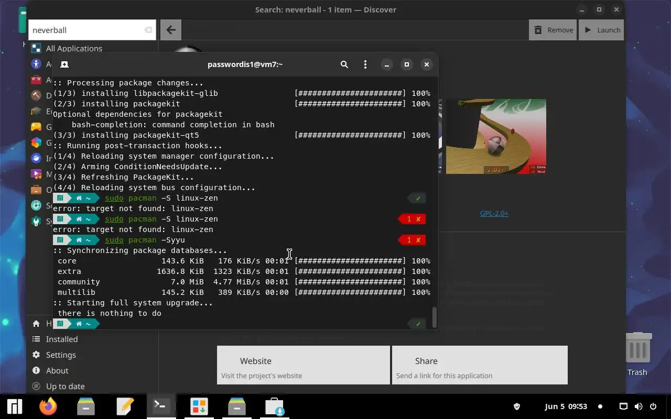Open the Internet globe category icon
The width and height of the screenshot is (671, 419).
(36, 158)
